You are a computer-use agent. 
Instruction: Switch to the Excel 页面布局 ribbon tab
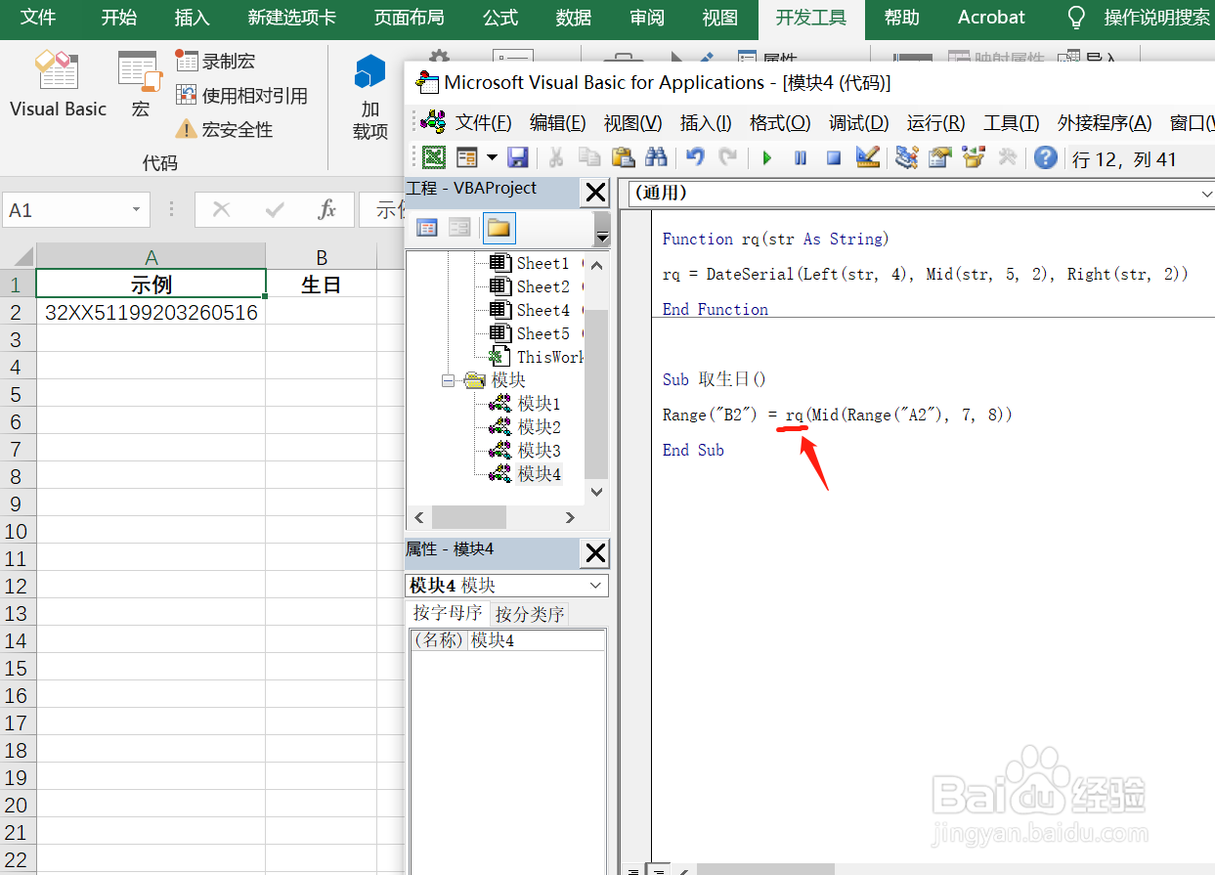(409, 18)
